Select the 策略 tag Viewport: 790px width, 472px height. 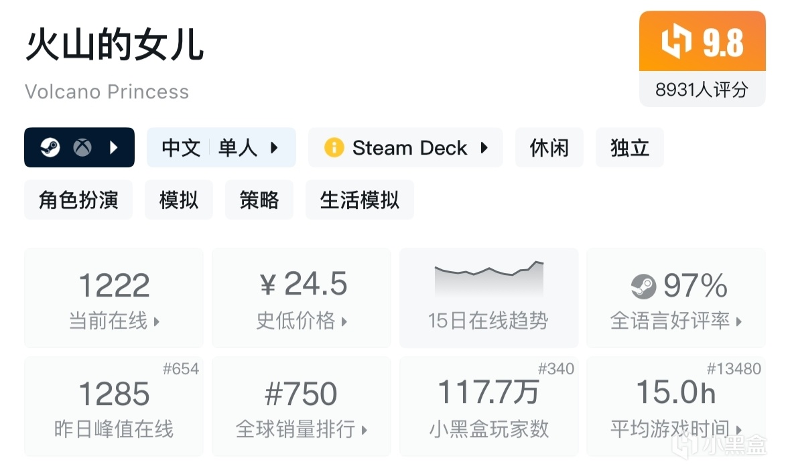(259, 200)
